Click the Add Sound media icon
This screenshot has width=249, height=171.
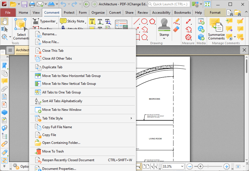tap(201, 29)
